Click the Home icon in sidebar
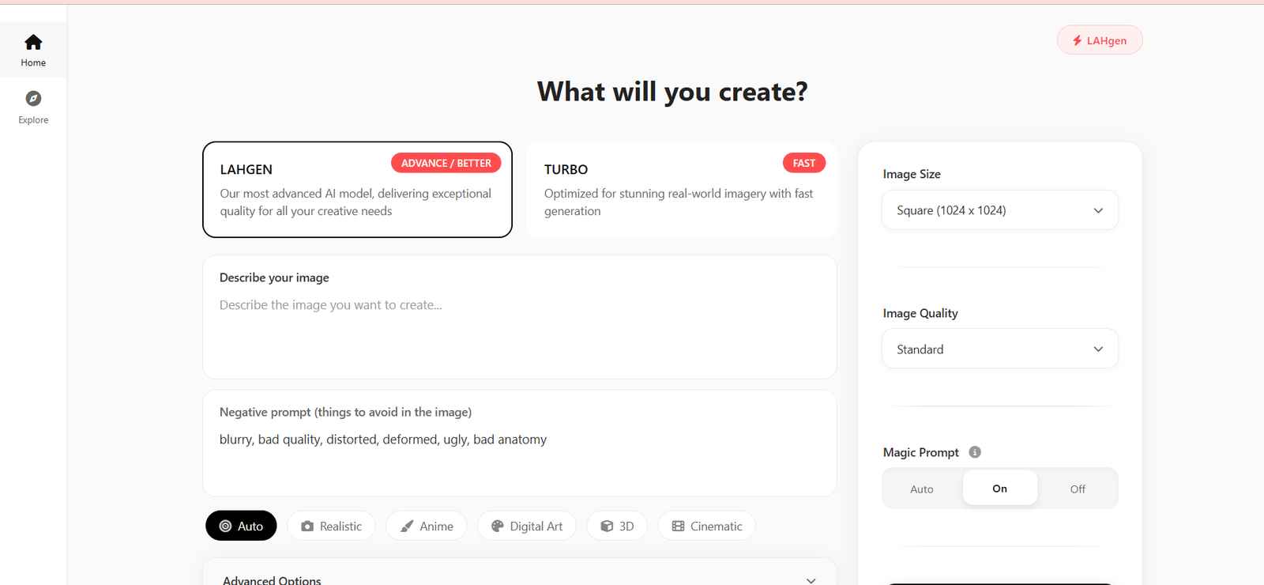 click(33, 43)
